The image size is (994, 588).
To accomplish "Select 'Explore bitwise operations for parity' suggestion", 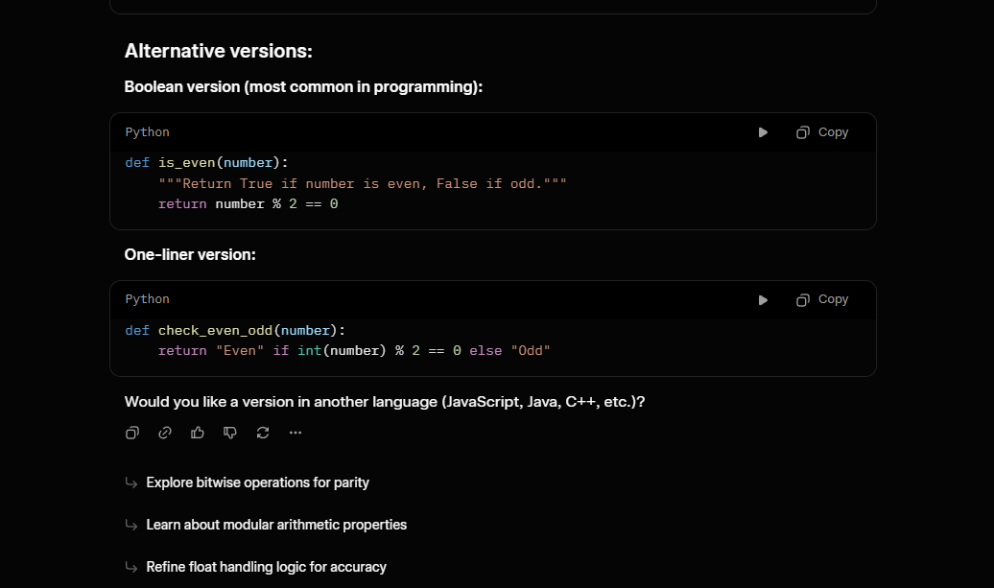I will (x=257, y=482).
